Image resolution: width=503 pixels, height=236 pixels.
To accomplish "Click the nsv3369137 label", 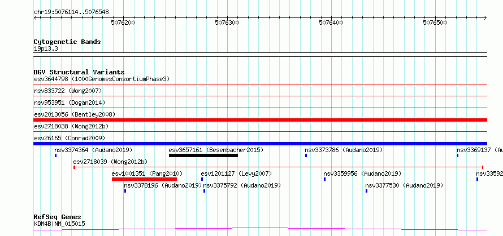I will click(480, 150).
